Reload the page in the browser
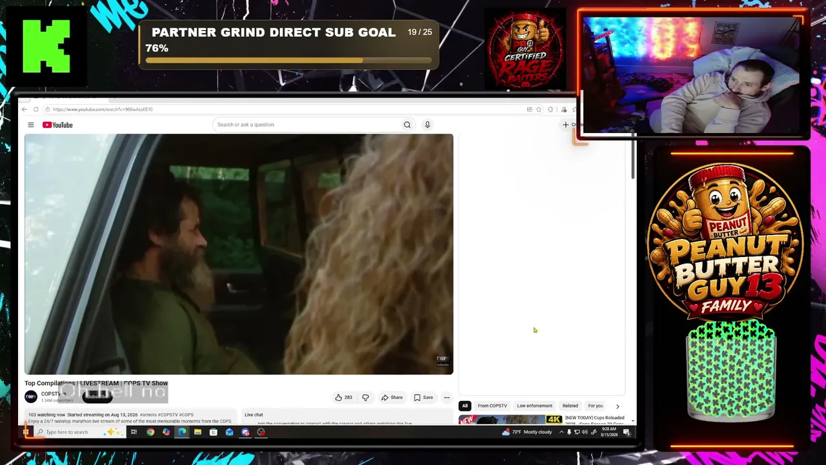Screen dimensions: 826x465 tap(36, 109)
